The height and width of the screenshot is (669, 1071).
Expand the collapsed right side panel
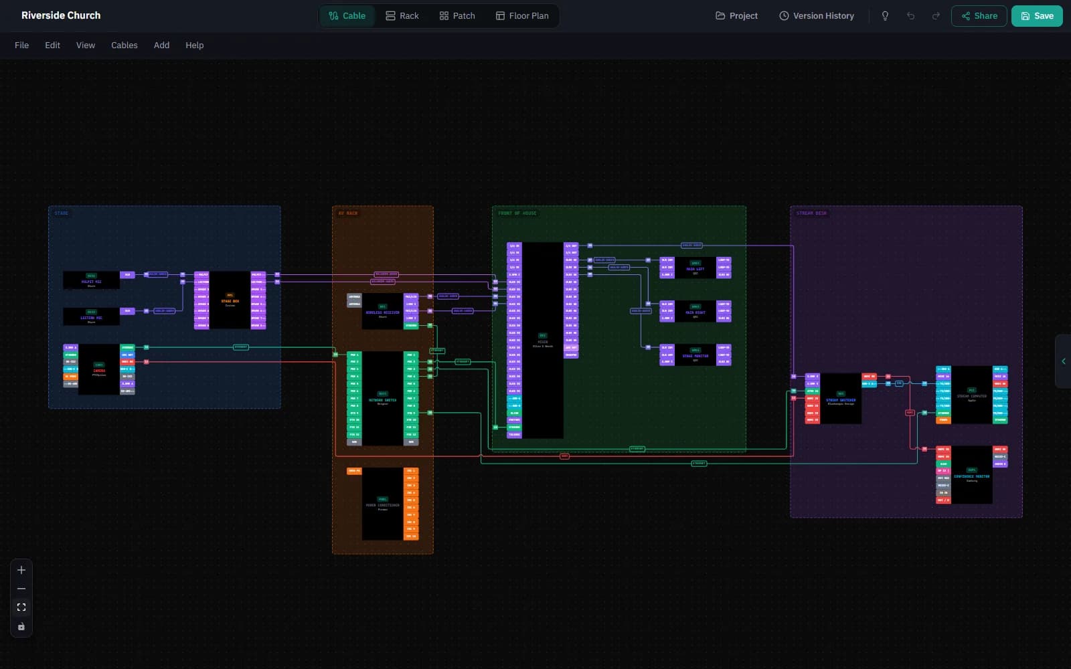click(1063, 361)
